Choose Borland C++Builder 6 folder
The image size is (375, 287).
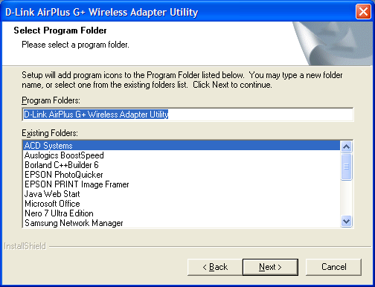[x=182, y=165]
